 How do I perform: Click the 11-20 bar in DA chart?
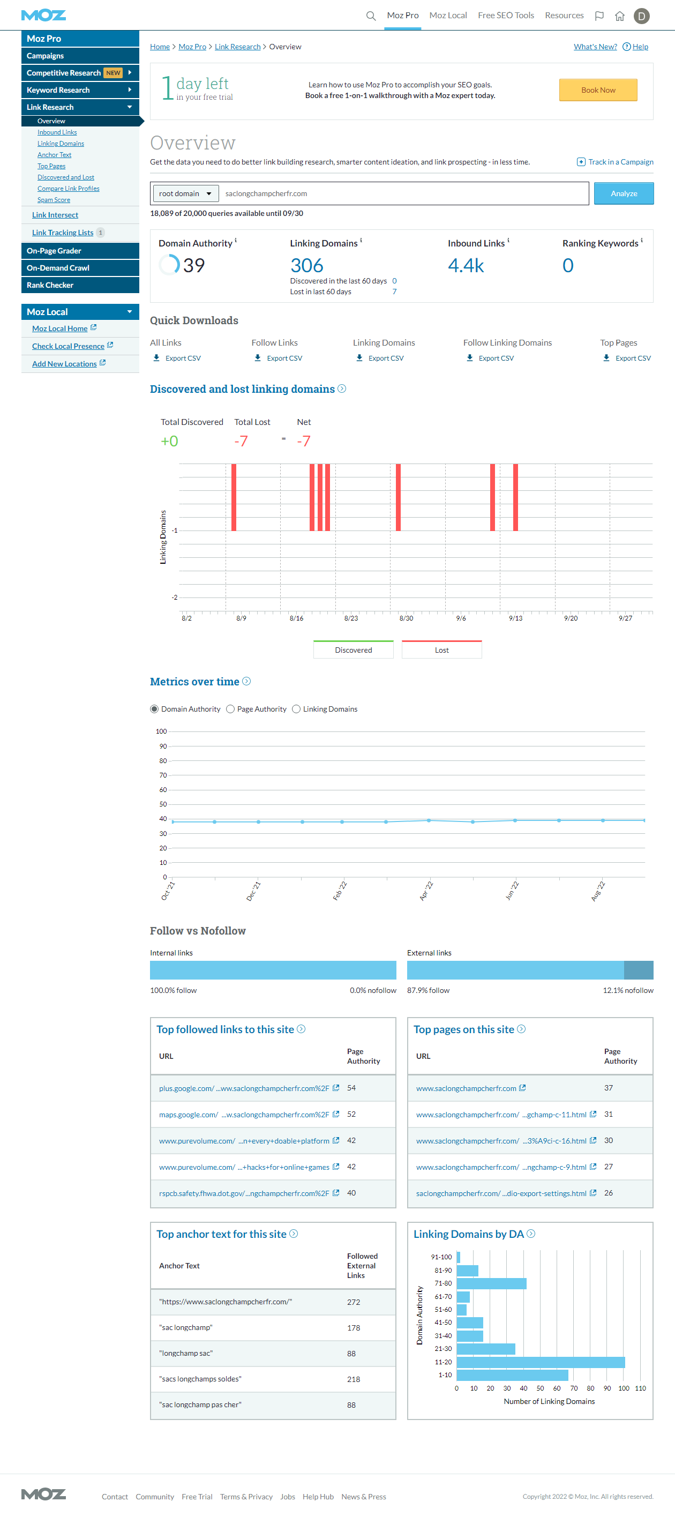pos(541,1362)
